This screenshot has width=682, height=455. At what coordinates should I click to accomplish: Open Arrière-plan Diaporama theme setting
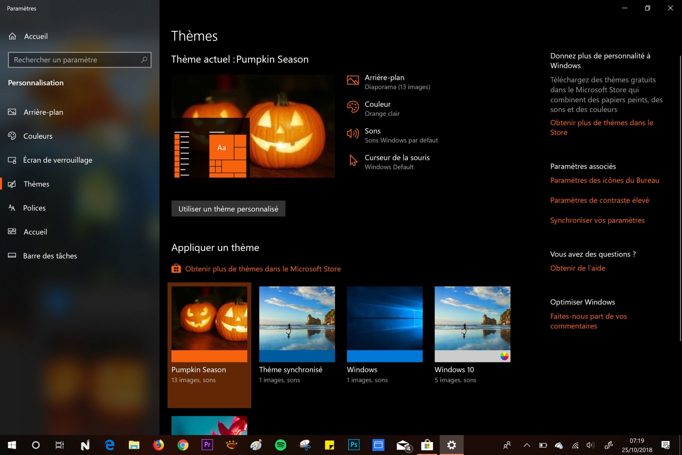(388, 82)
